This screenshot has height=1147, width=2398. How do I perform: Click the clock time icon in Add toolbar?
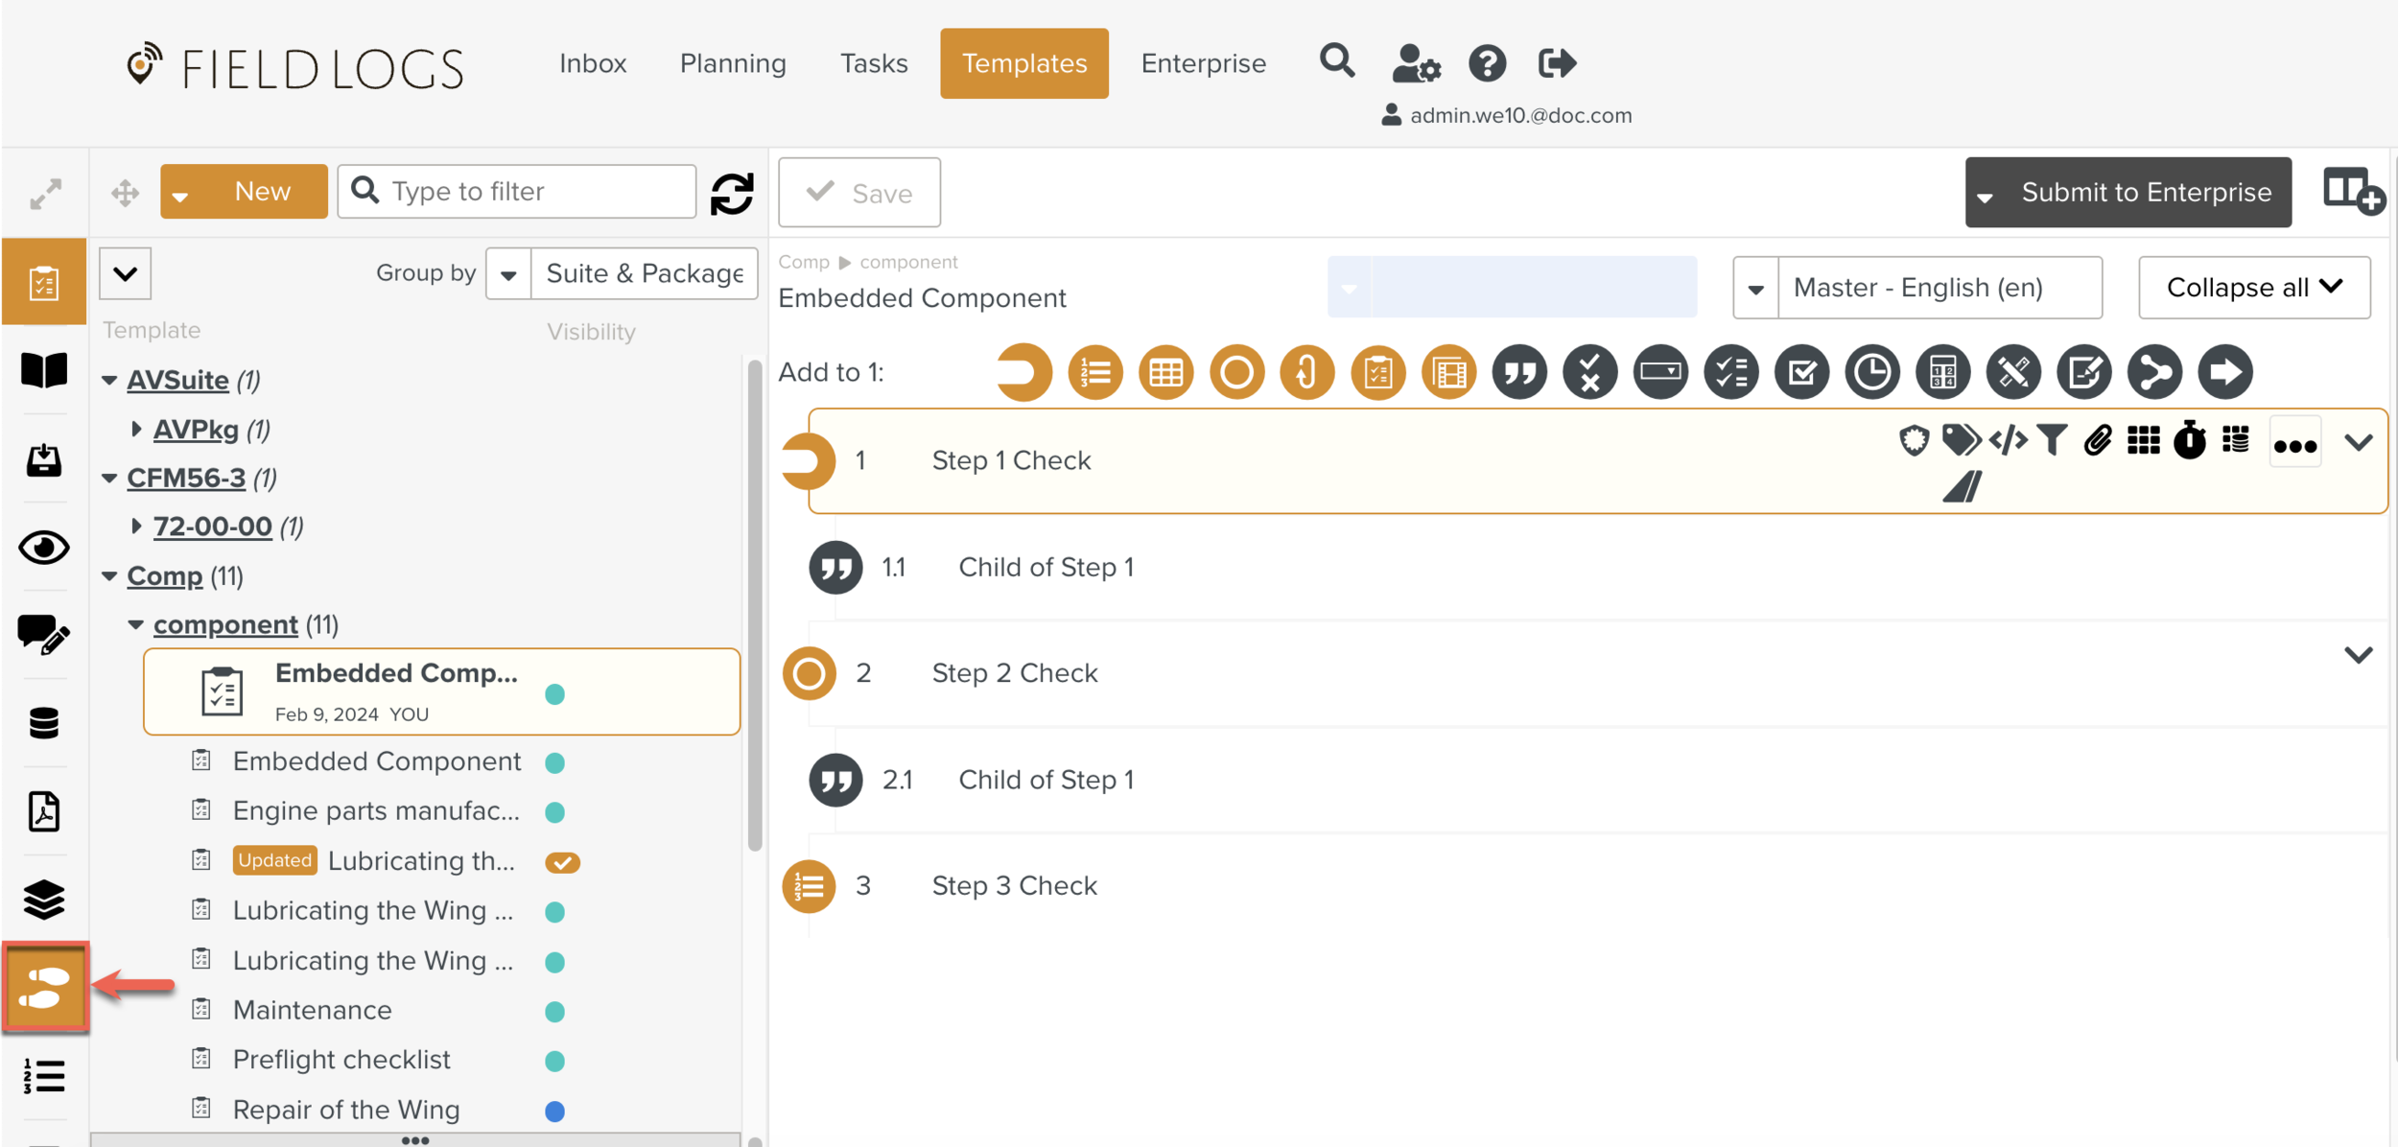point(1872,372)
